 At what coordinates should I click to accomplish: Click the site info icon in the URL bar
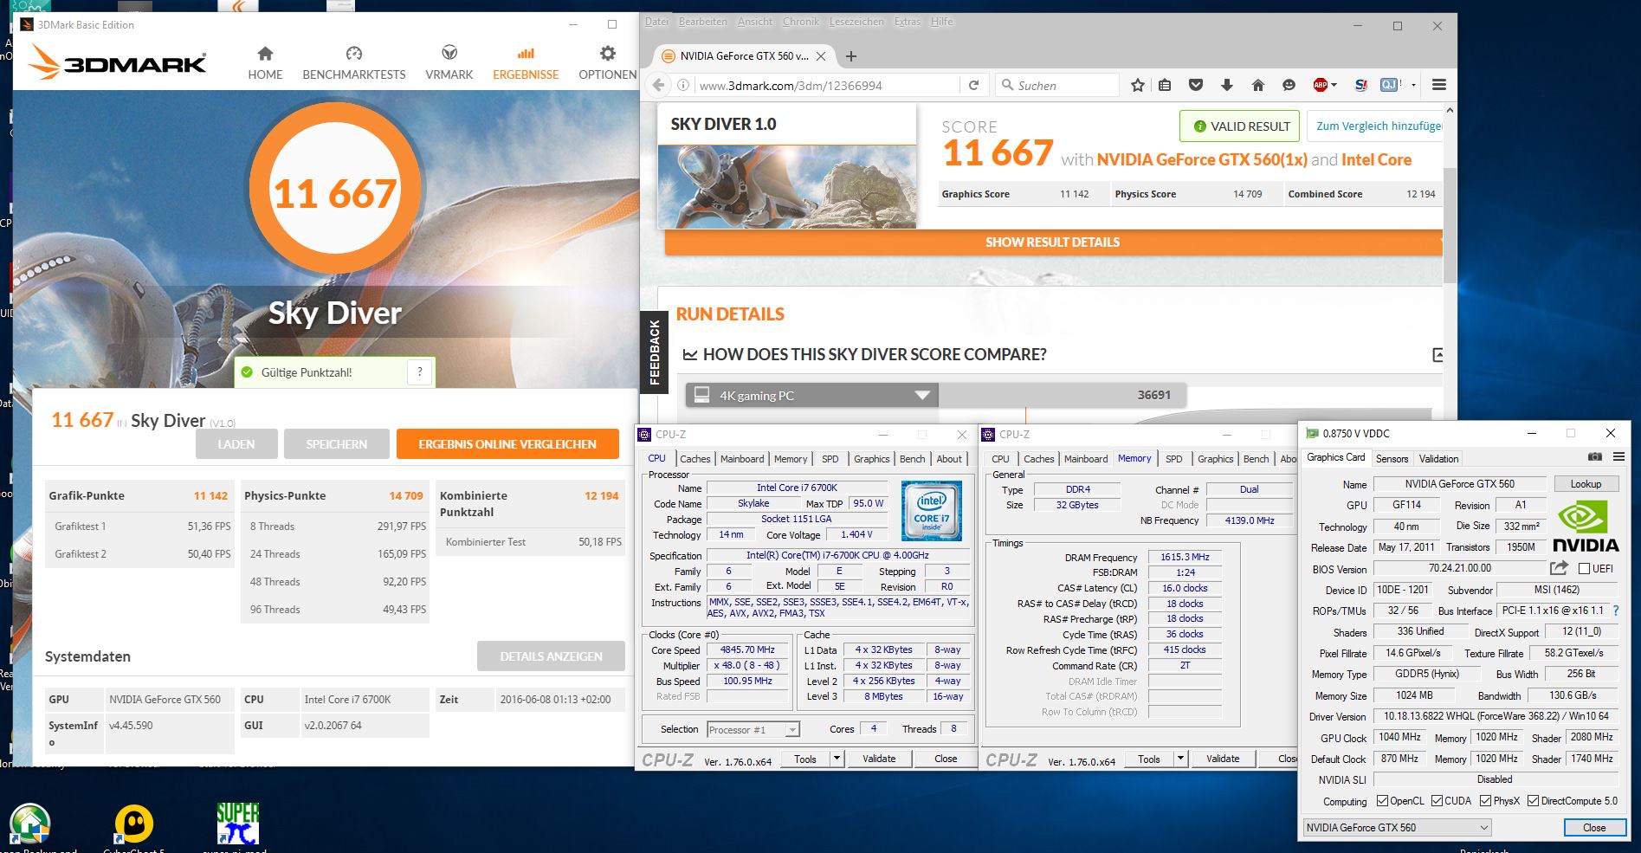(683, 85)
